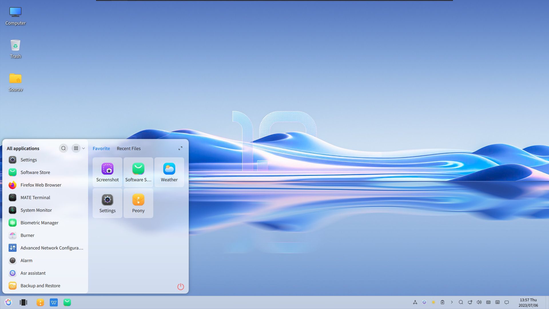
Task: Click the power button to shut down
Action: [181, 287]
